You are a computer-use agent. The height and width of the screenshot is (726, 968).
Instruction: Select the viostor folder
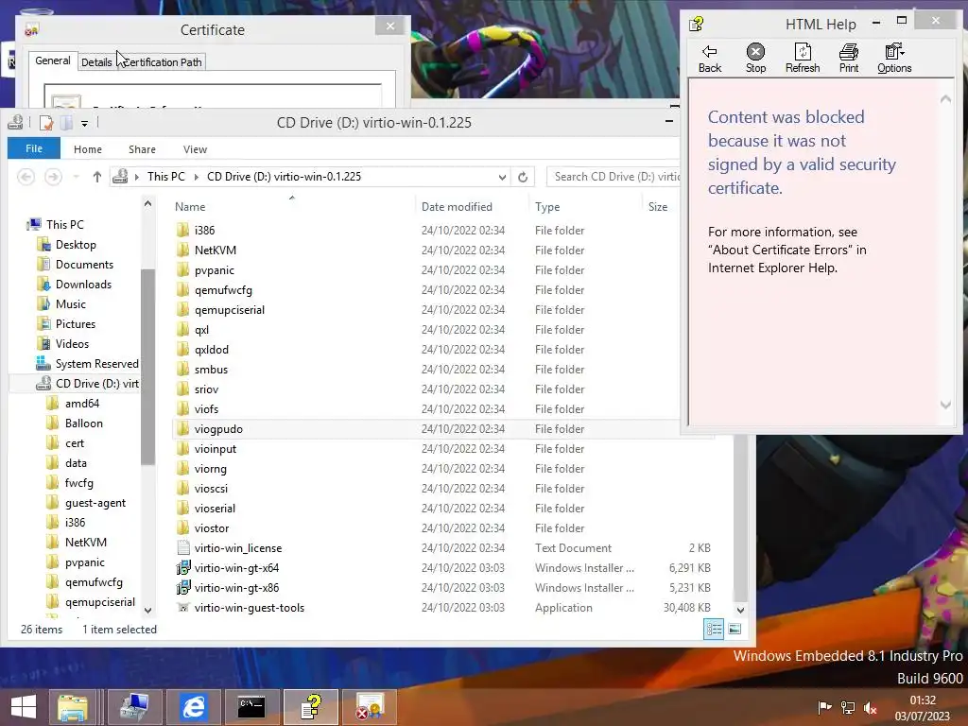211,528
